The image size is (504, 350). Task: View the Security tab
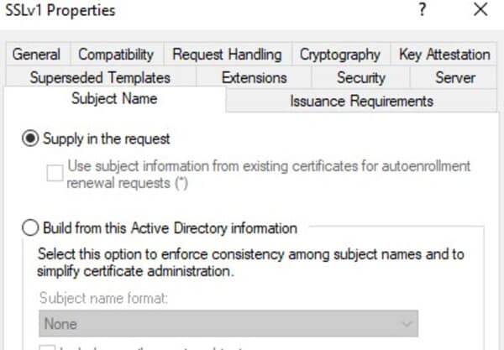tap(360, 77)
